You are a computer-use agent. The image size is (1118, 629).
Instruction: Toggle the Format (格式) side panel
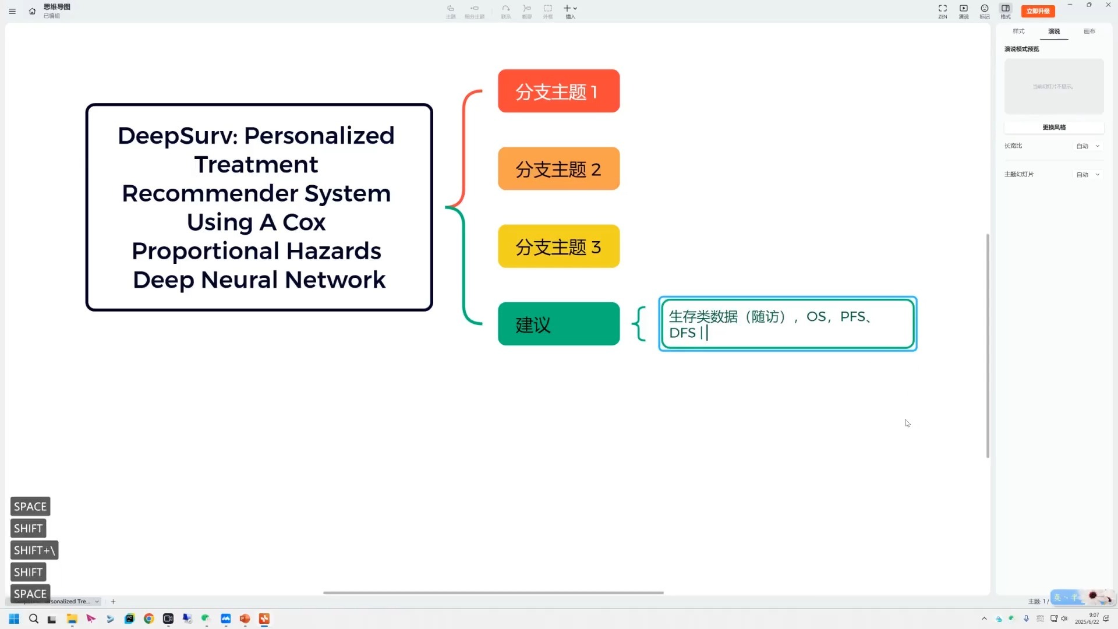point(1006,11)
